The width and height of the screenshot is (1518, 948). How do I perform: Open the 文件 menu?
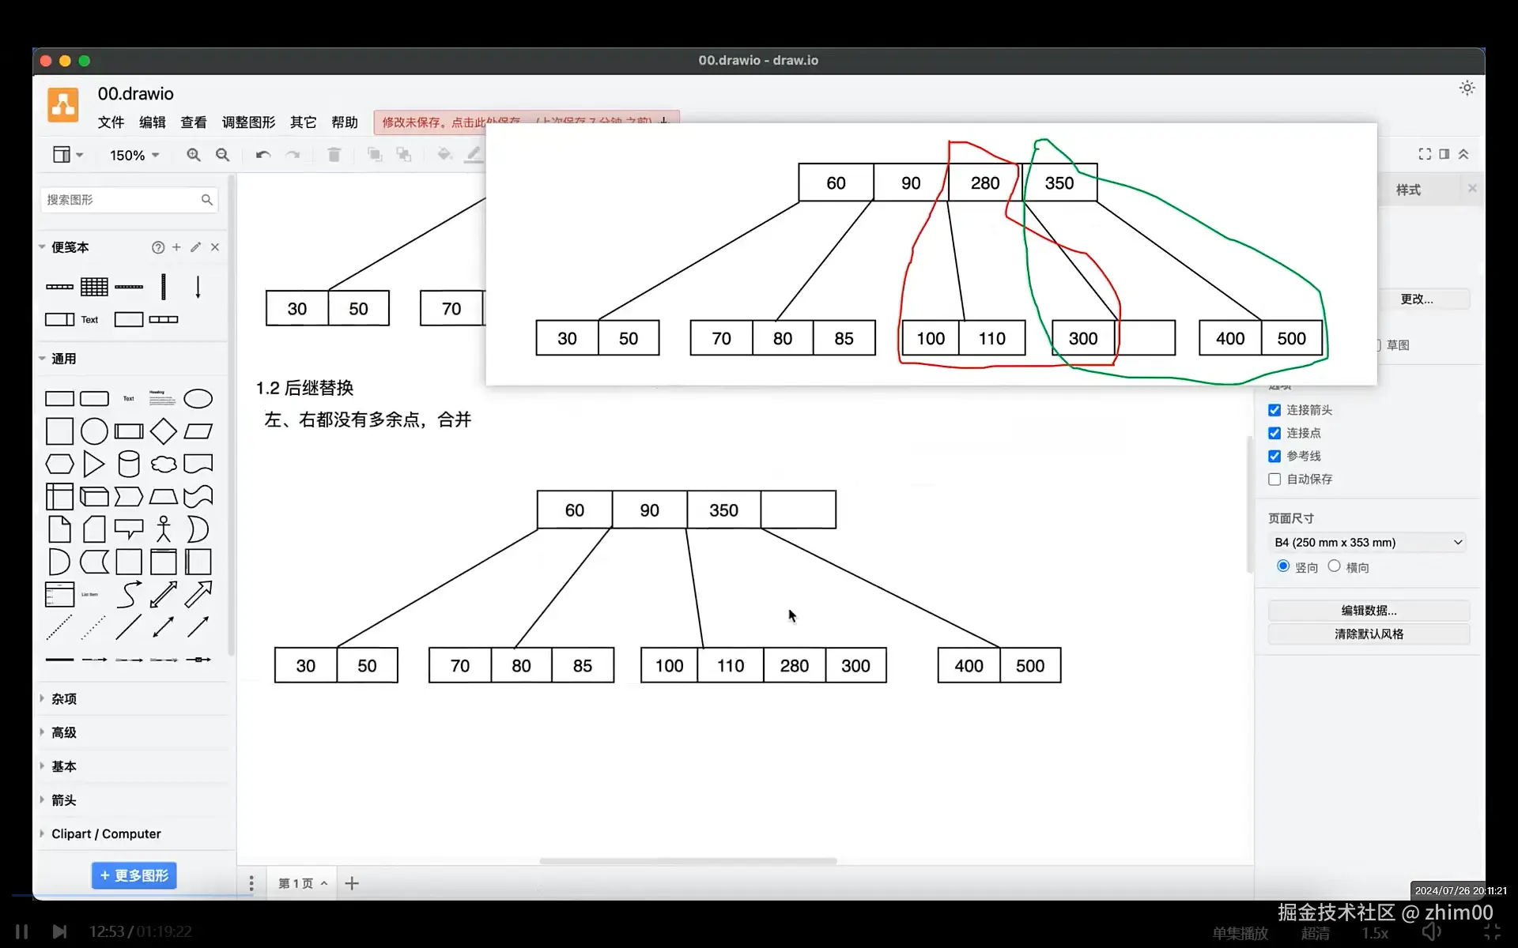click(111, 122)
